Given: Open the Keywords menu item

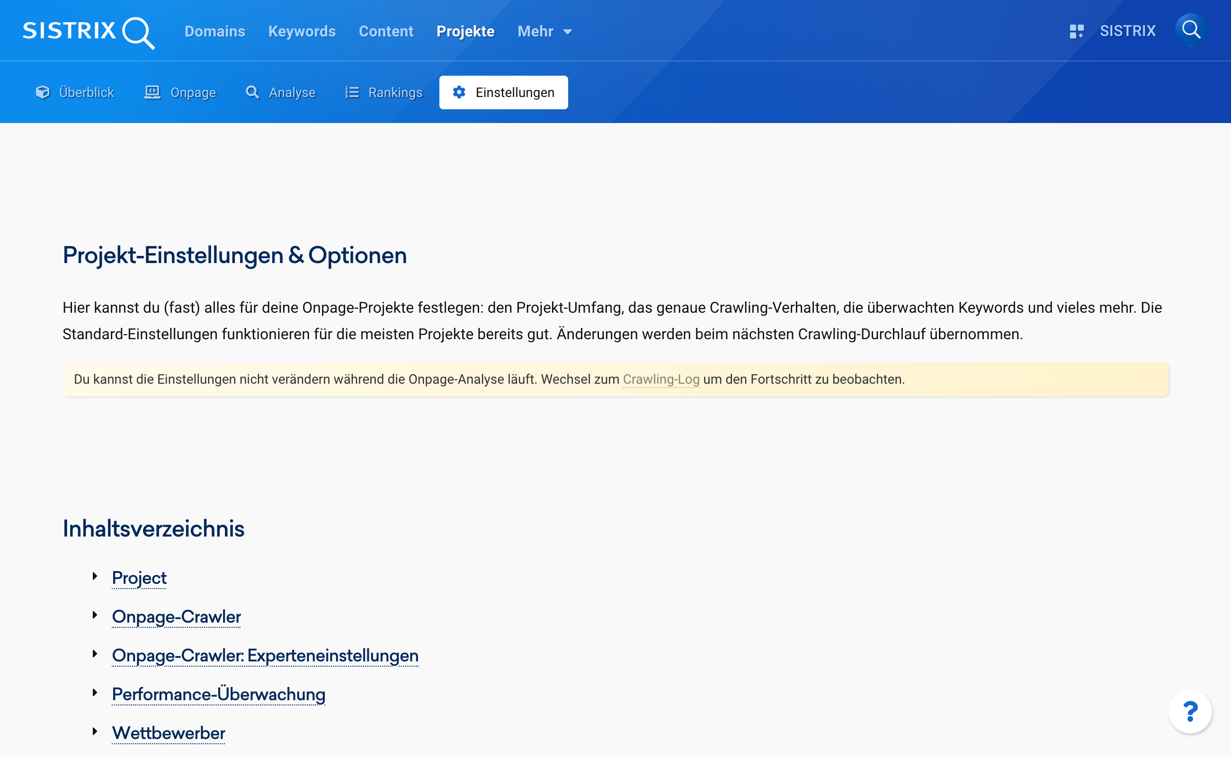Looking at the screenshot, I should (x=302, y=31).
